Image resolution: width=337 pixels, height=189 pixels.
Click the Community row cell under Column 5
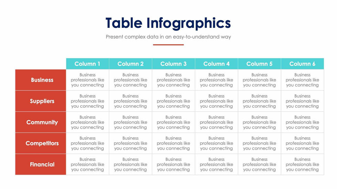(x=259, y=122)
